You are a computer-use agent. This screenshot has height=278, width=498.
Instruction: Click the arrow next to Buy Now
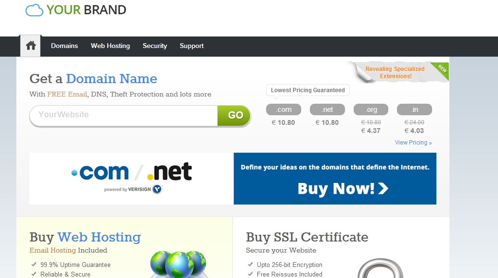click(x=383, y=189)
